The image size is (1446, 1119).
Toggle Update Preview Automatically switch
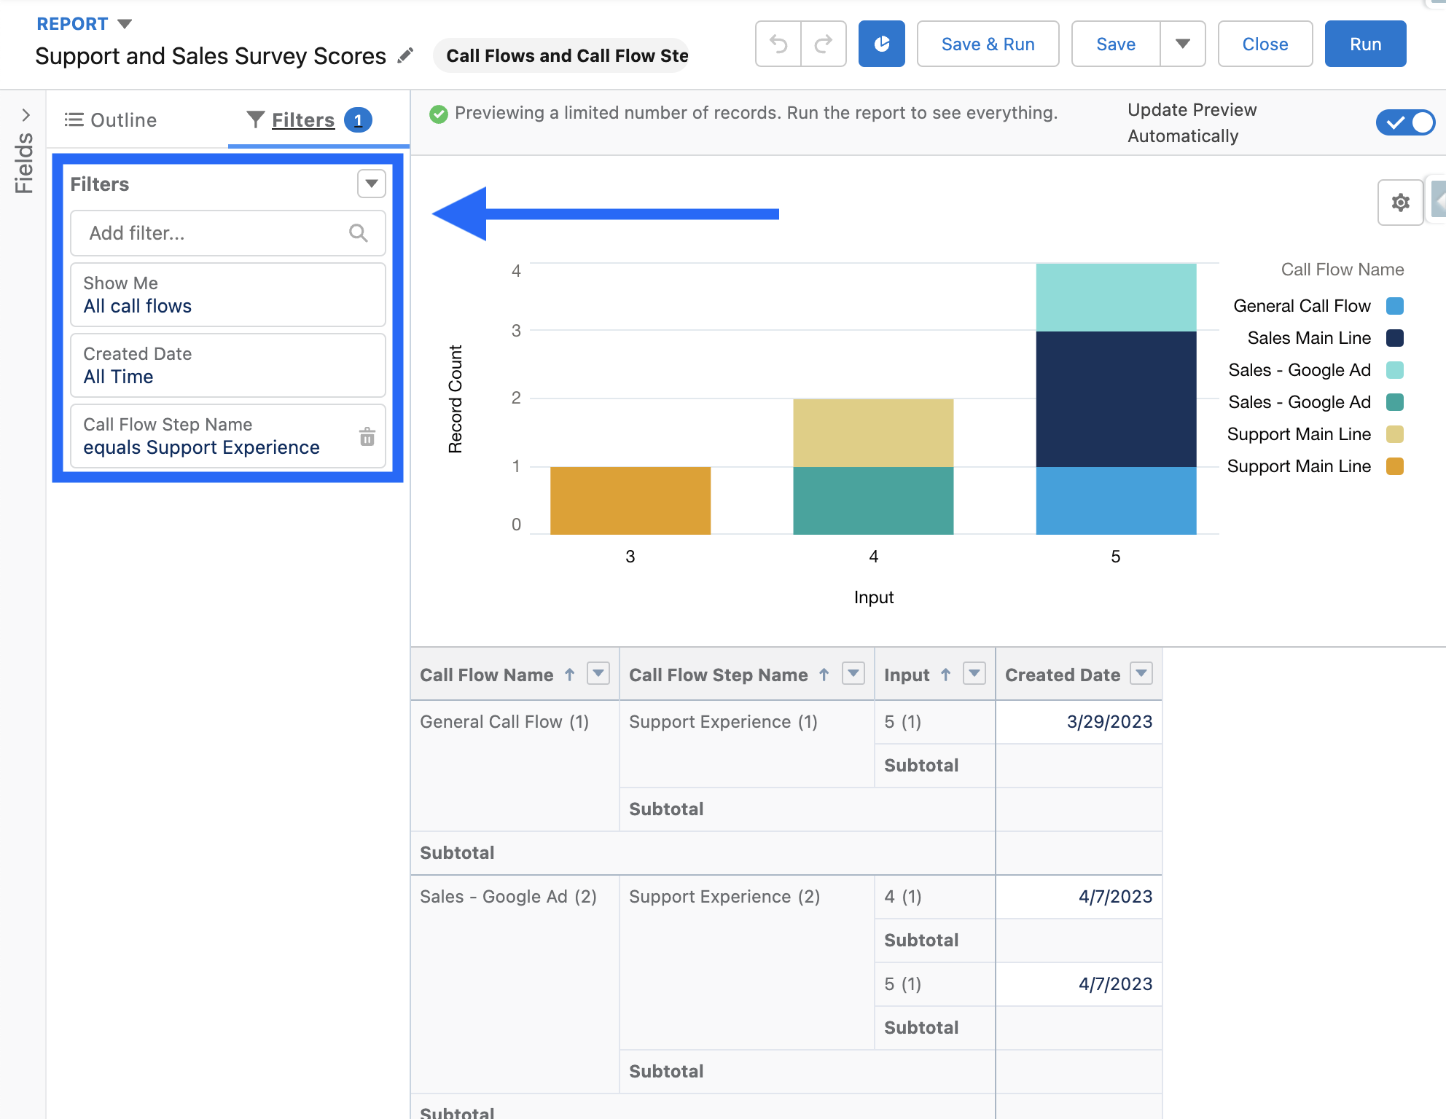coord(1405,122)
